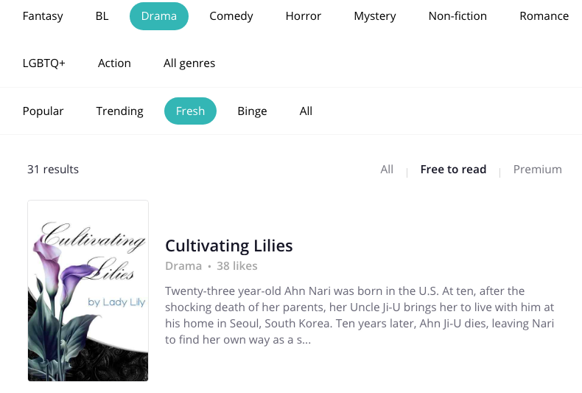Sort by Popular
Screen dimensions: 582x393
point(43,111)
